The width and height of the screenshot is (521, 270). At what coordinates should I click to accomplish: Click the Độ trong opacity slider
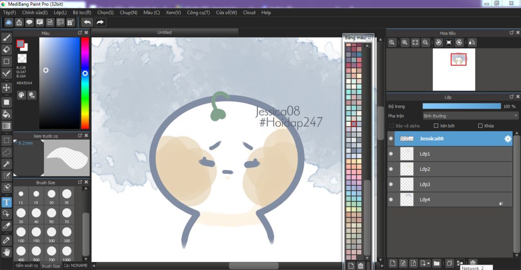tap(461, 106)
